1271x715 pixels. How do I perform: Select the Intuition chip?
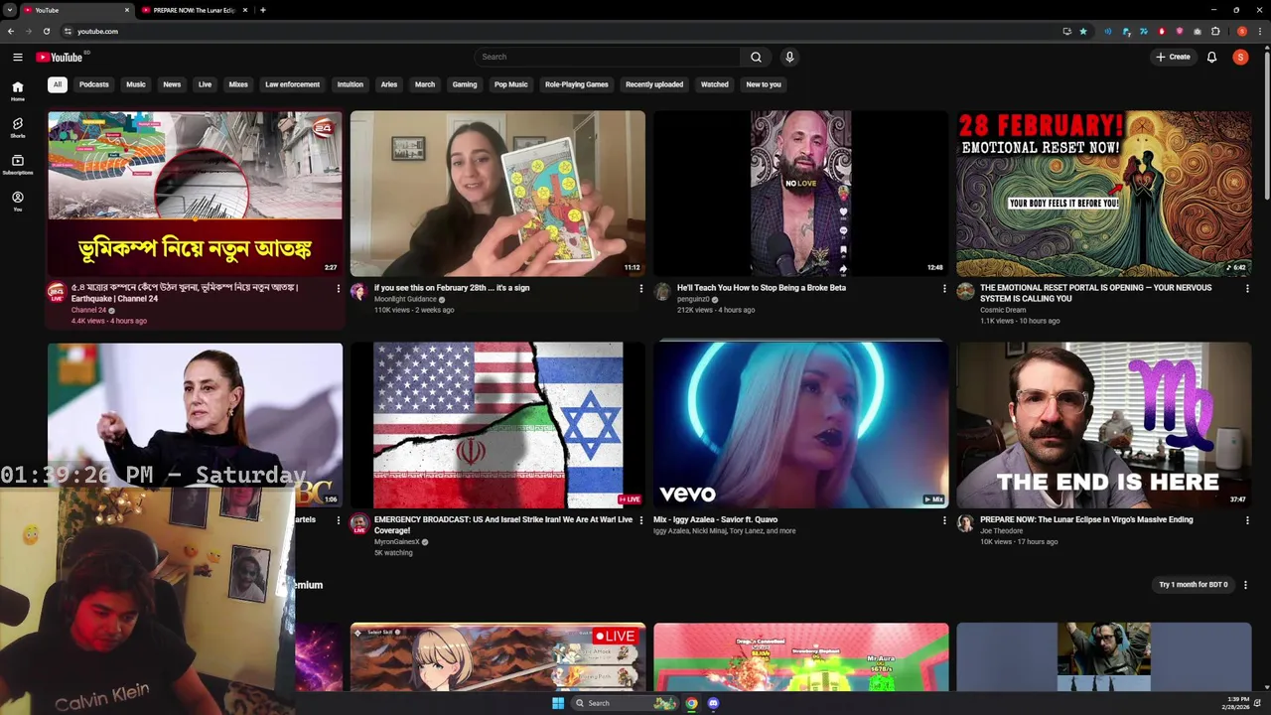[350, 84]
